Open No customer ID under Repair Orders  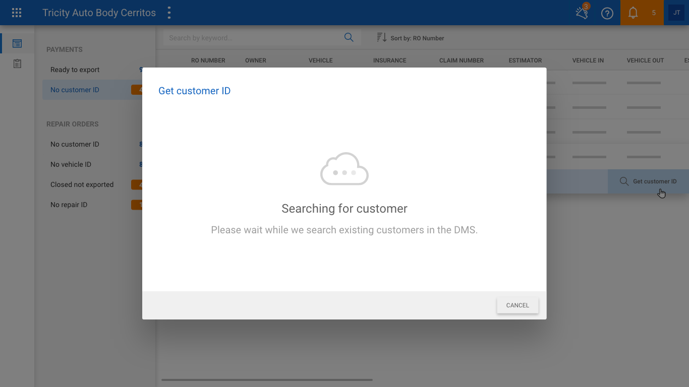[75, 144]
